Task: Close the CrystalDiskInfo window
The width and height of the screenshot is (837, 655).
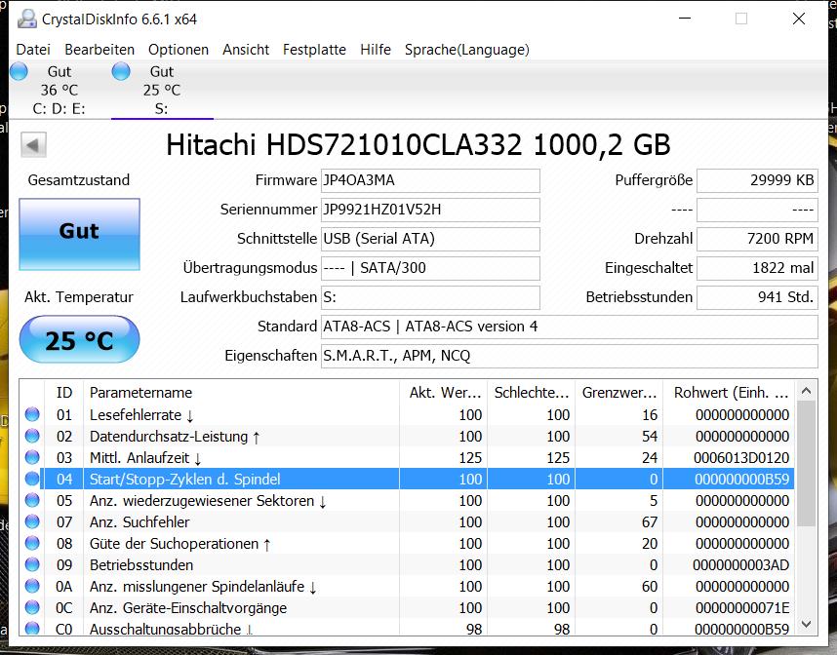Action: 799,19
